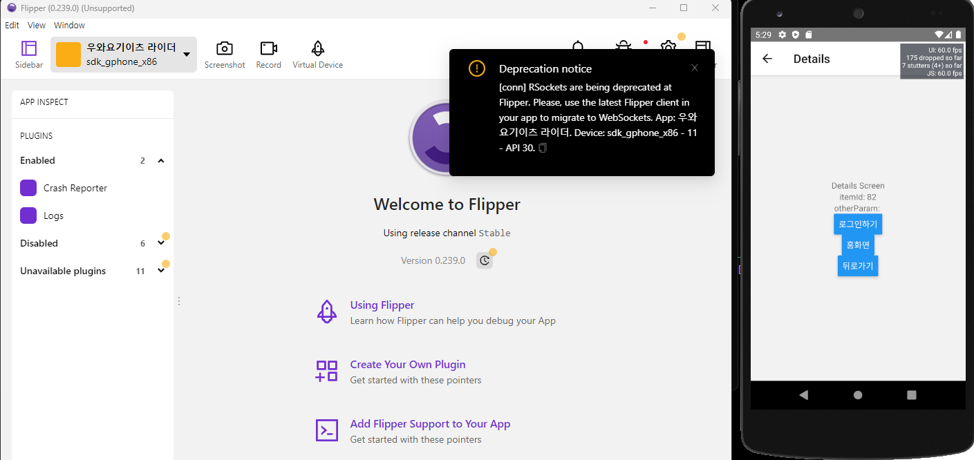Copy the deprecation notice text
This screenshot has width=974, height=460.
(x=543, y=148)
